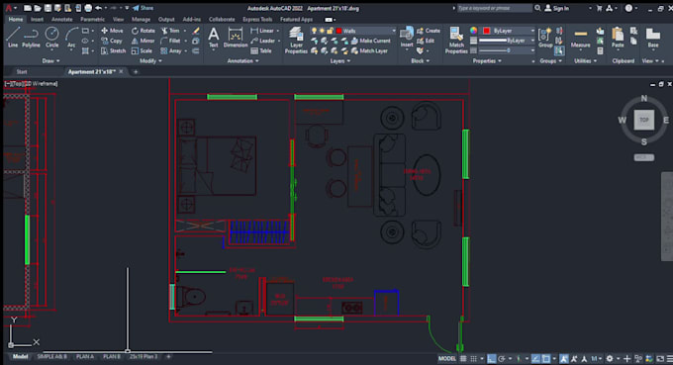
Task: Activate the Scale command
Action: [x=142, y=50]
